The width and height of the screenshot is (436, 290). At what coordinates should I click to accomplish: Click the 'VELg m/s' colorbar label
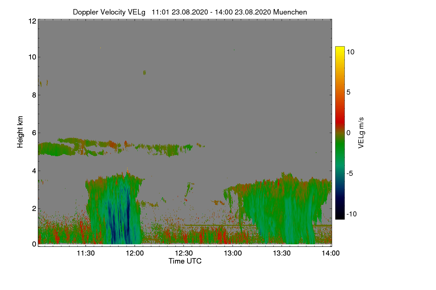(x=360, y=132)
